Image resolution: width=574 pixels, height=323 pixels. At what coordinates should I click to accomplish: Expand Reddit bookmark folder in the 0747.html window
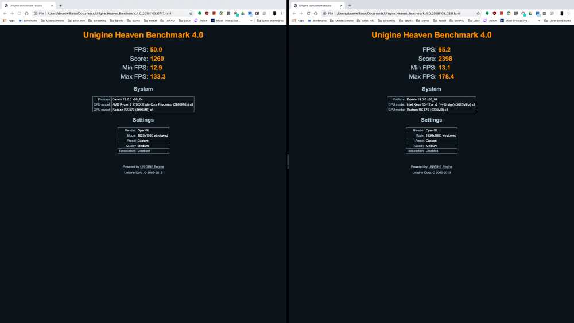click(150, 21)
